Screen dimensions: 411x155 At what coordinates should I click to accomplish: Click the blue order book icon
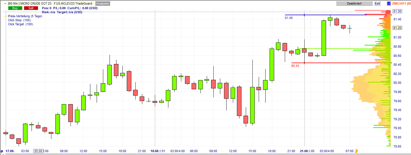389,3
